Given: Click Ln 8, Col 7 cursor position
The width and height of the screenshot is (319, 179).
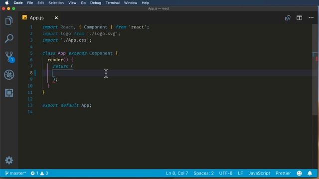Looking at the screenshot, I should click(177, 173).
